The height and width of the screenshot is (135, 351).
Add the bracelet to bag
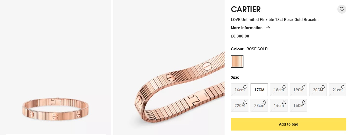point(288,124)
